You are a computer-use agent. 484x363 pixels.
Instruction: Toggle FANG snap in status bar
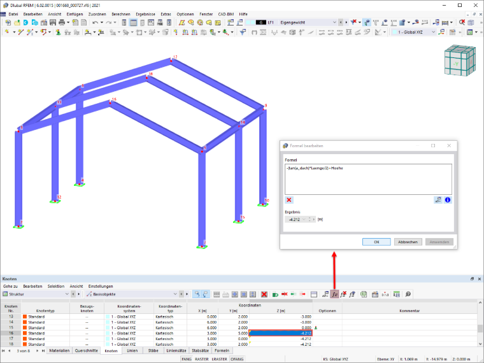tap(187, 359)
